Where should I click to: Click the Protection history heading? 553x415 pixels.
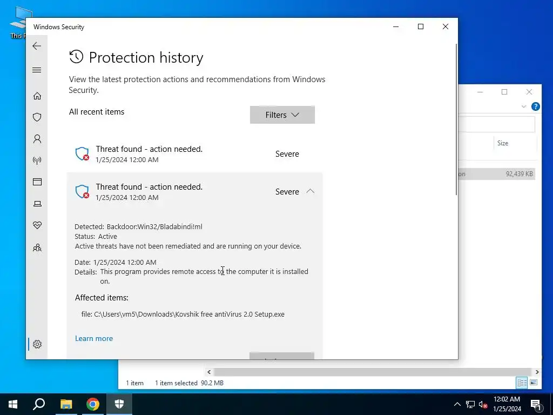(146, 57)
